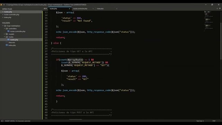Open the Tab Size setting in status bar
222x125 pixels.
point(200,121)
